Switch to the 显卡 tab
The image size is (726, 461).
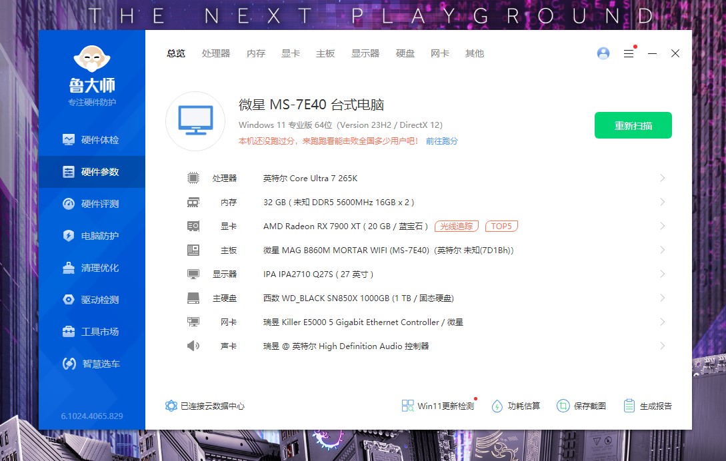point(291,53)
